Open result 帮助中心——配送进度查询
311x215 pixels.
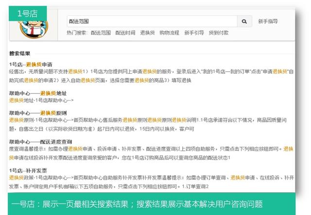click(x=40, y=142)
